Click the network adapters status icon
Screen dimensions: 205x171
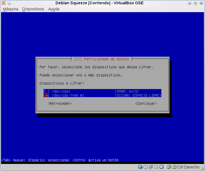click(151, 167)
